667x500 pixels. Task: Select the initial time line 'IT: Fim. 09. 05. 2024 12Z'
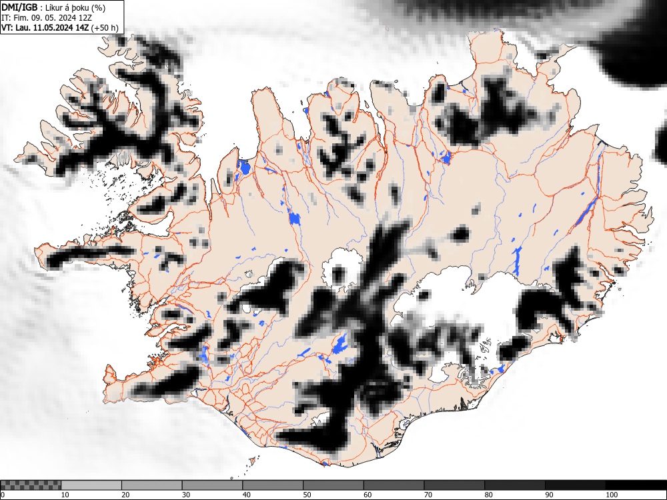(x=47, y=18)
